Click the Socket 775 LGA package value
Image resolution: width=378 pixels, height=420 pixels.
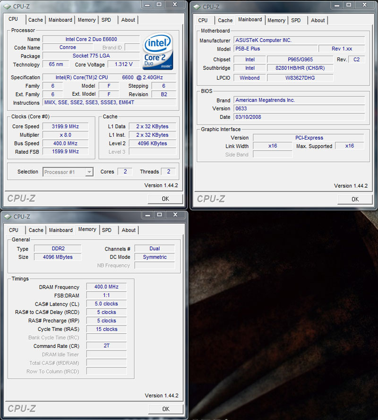click(x=91, y=56)
